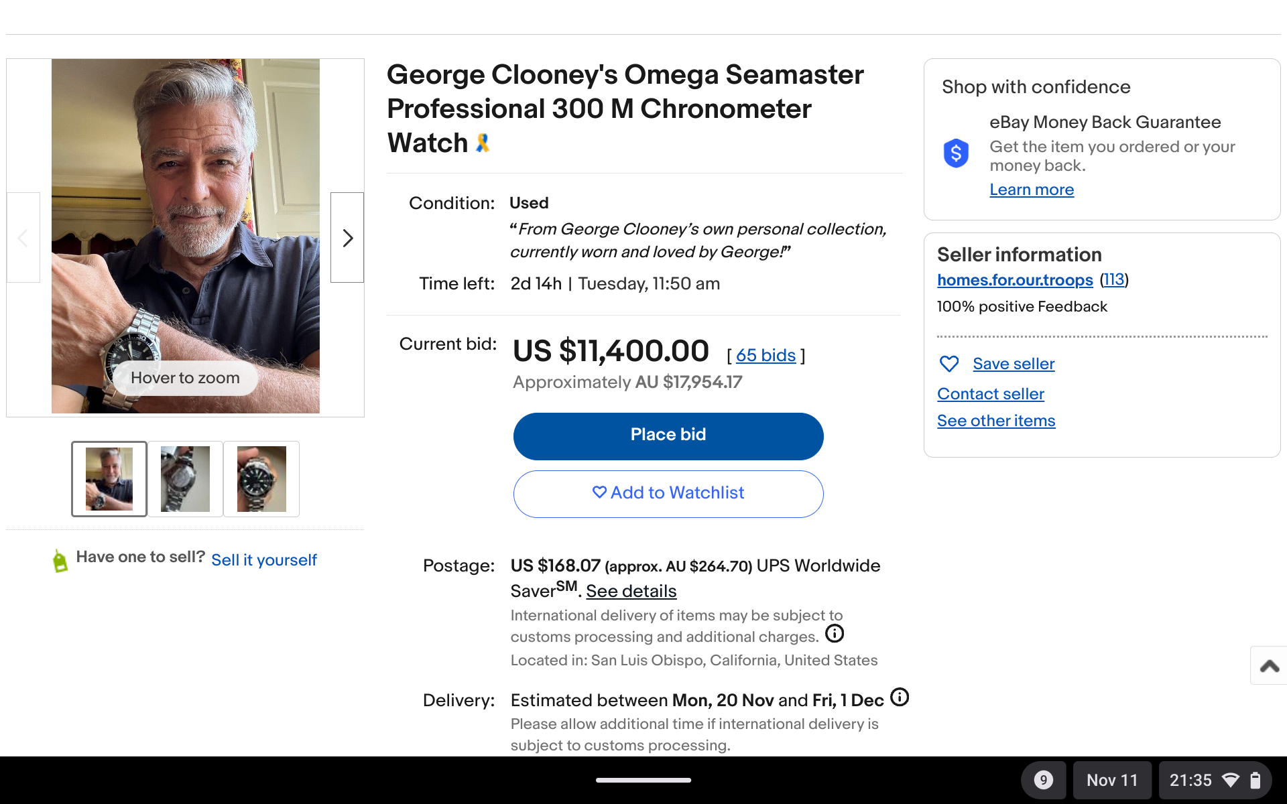Screen dimensions: 1287x804
Task: Click the Save seller heart icon
Action: (x=949, y=364)
